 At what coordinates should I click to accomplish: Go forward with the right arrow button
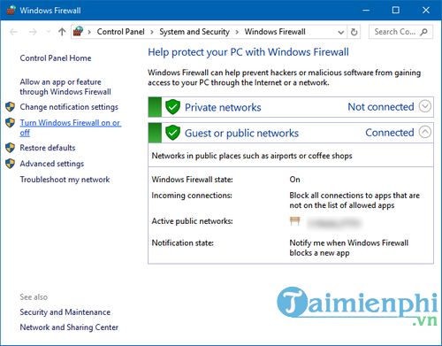point(33,32)
